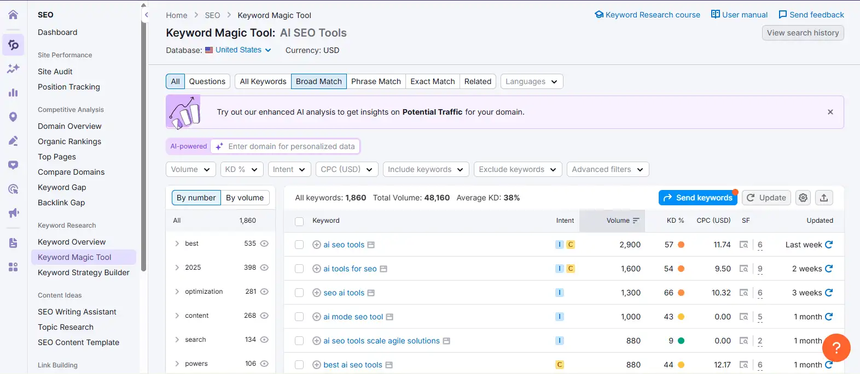The width and height of the screenshot is (860, 374).
Task: Tick the select-all keywords checkbox
Action: (299, 221)
